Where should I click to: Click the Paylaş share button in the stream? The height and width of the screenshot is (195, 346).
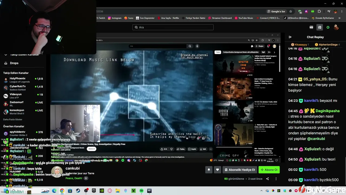[x=180, y=149]
